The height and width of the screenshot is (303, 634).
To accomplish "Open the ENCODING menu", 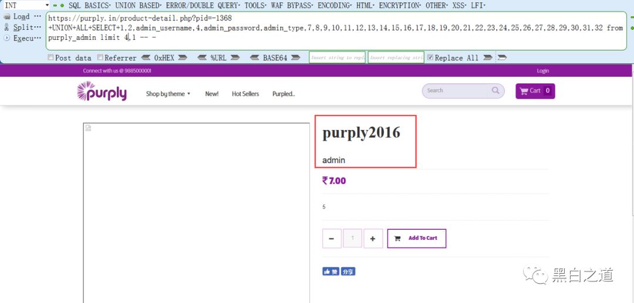I will (x=334, y=6).
